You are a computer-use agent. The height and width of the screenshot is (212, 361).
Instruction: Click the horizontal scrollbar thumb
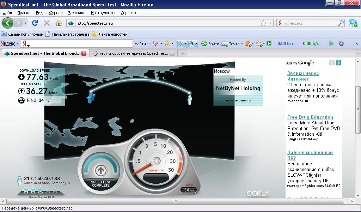(x=175, y=201)
